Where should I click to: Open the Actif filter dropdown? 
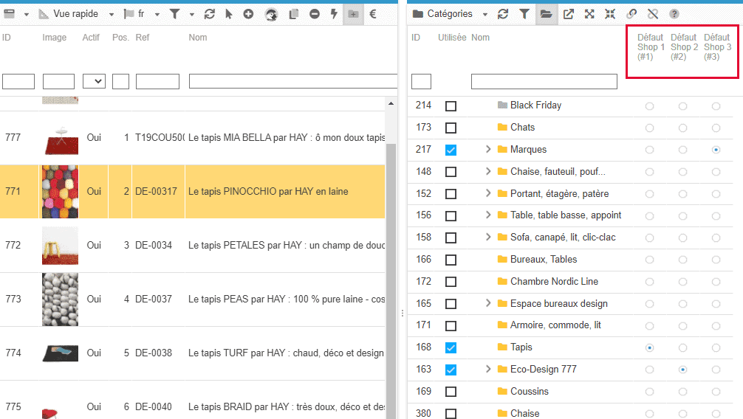(94, 81)
